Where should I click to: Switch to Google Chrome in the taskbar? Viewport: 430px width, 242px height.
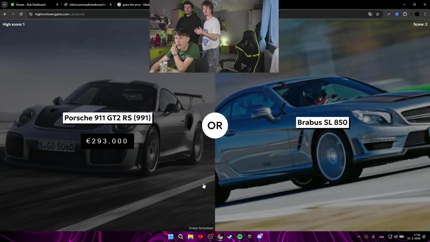click(x=220, y=237)
